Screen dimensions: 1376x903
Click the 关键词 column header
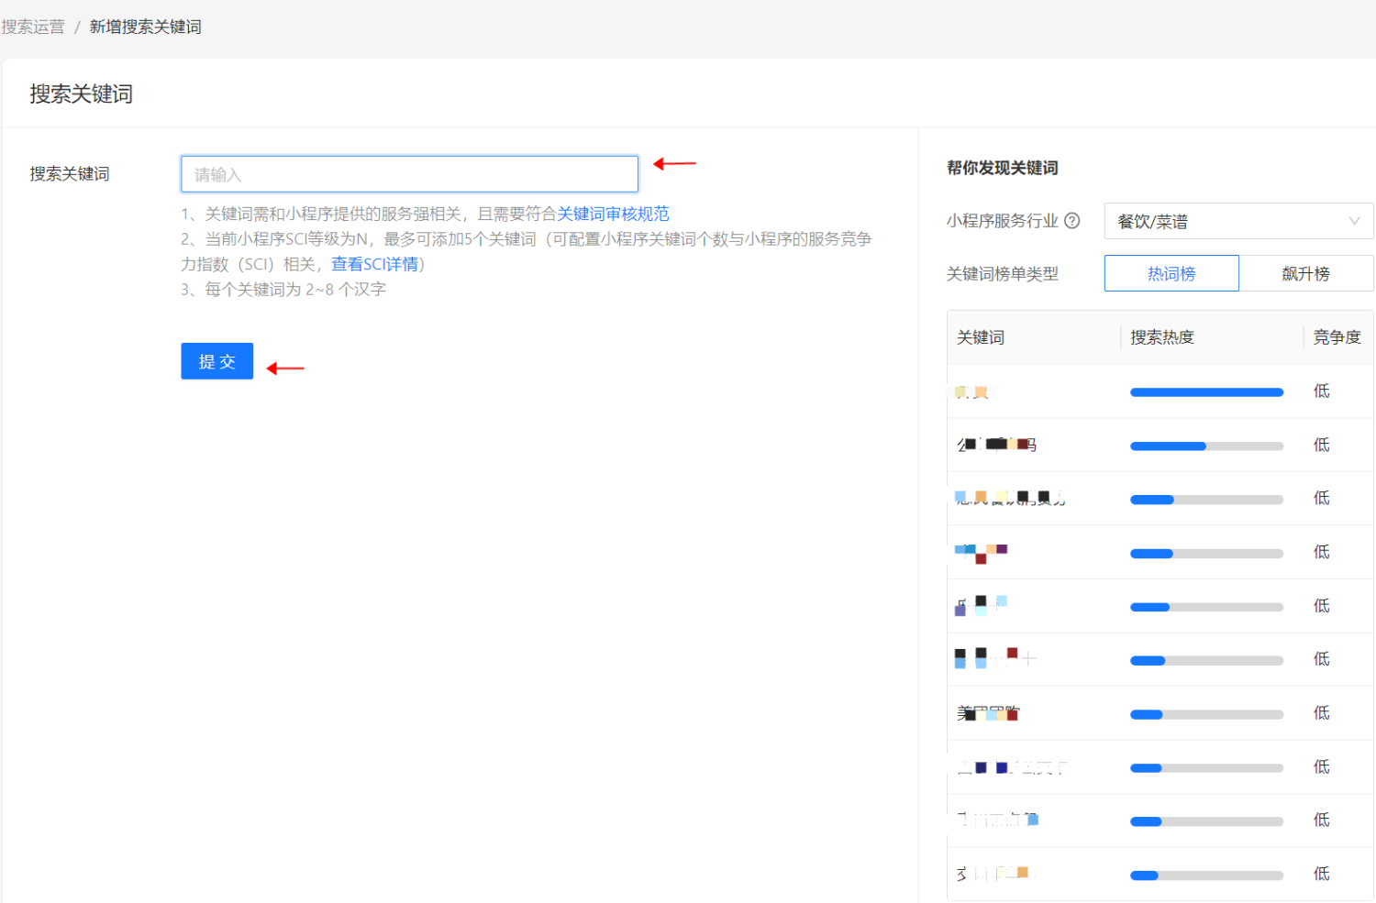[x=980, y=336]
